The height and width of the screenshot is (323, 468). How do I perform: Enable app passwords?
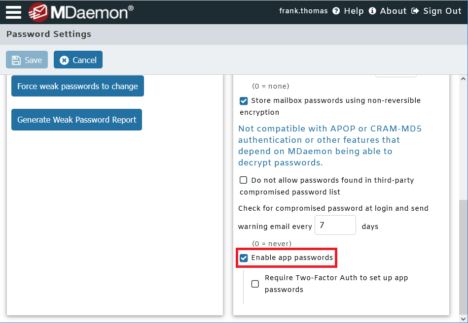pyautogui.click(x=244, y=258)
